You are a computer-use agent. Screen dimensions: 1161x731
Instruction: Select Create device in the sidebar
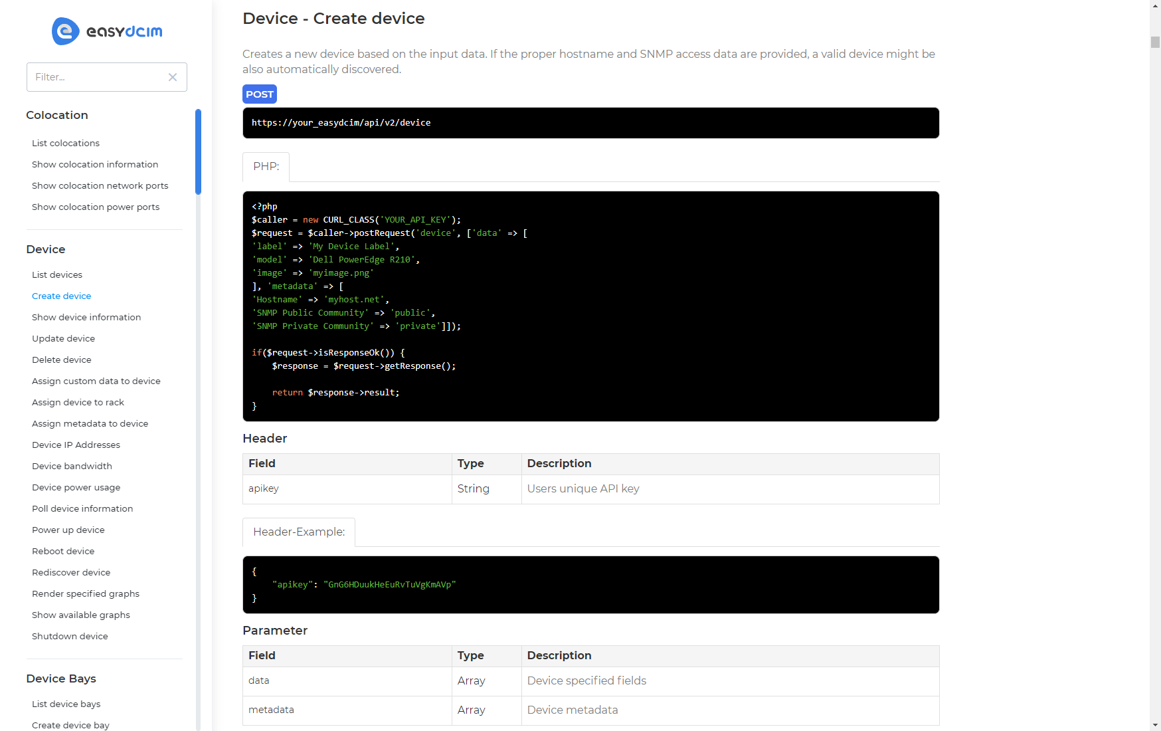click(61, 296)
